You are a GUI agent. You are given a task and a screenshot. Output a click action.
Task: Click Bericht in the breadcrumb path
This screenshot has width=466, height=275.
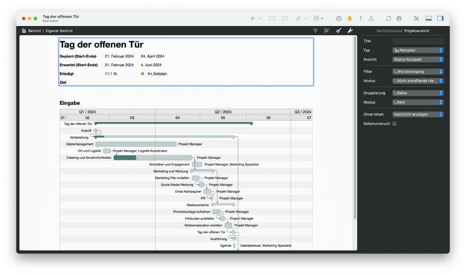click(34, 30)
